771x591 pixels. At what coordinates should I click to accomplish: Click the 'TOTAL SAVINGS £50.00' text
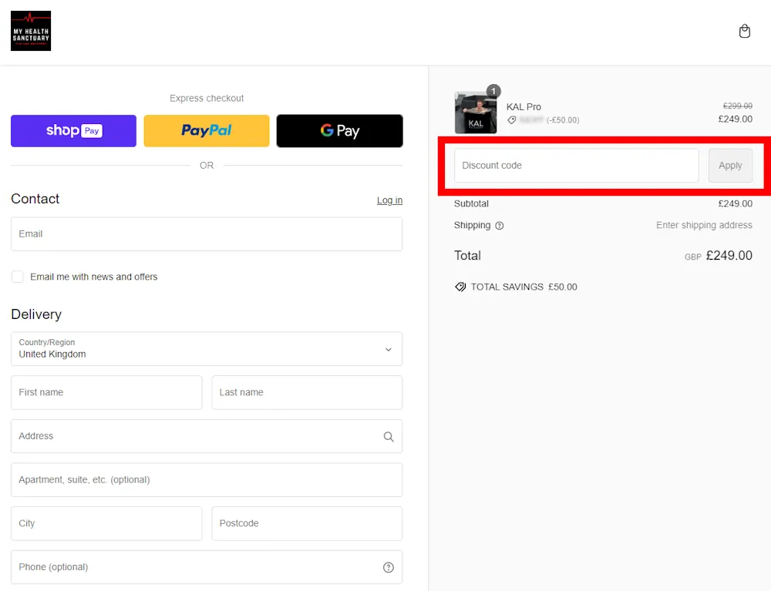[524, 287]
